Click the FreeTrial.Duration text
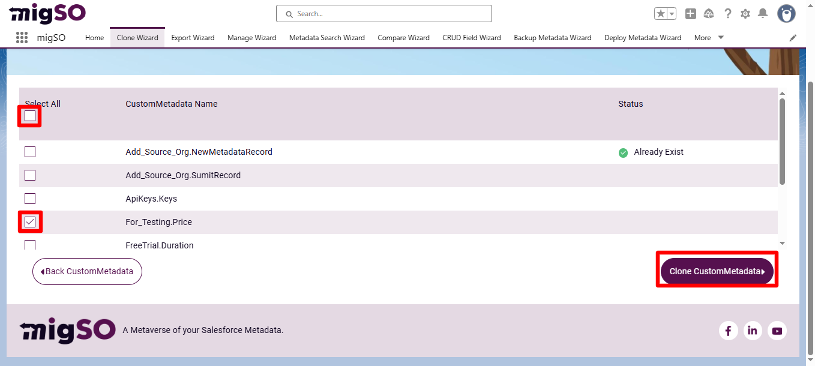The image size is (815, 366). [160, 245]
